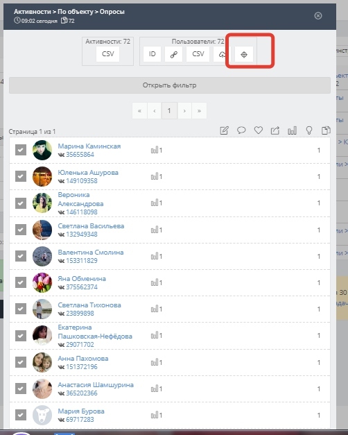Open Светлана Васильева profile link
The width and height of the screenshot is (348, 435).
91,225
